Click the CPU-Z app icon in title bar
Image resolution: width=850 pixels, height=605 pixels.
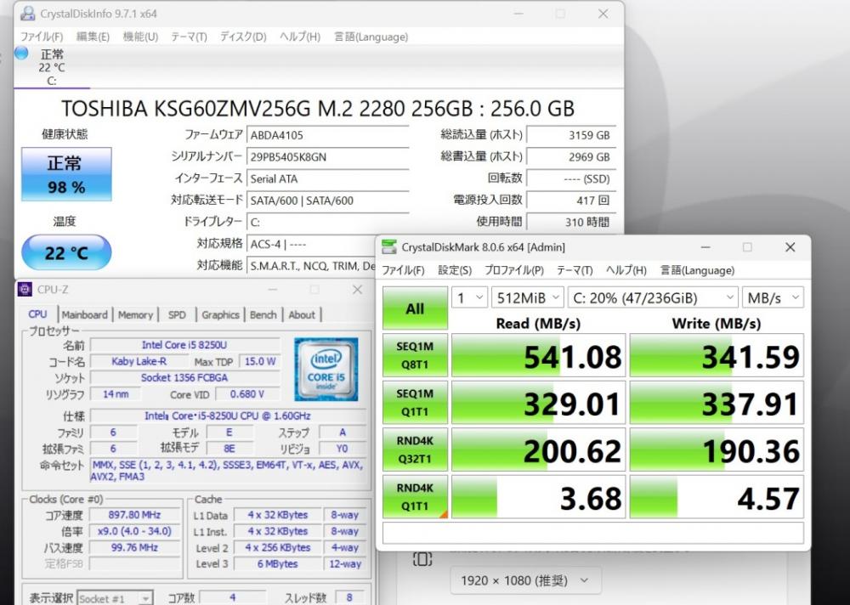[25, 290]
